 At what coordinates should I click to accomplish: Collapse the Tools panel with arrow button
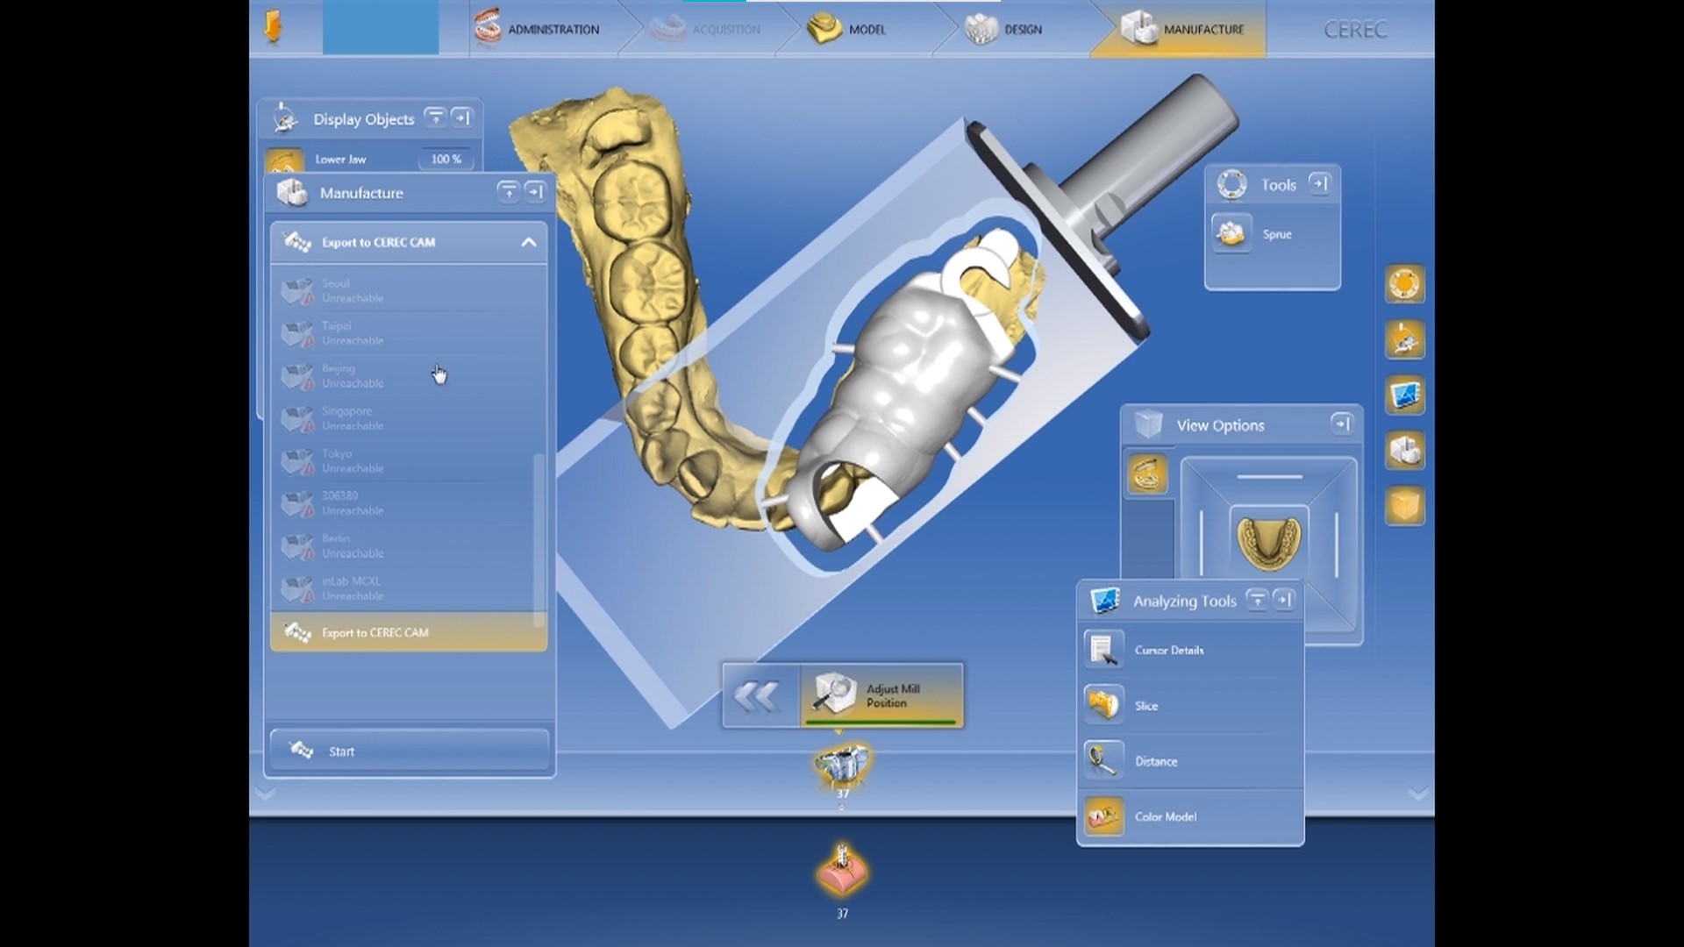1319,183
